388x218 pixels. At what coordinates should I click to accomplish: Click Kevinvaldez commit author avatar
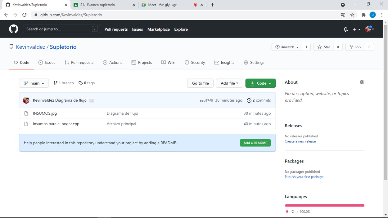point(26,100)
